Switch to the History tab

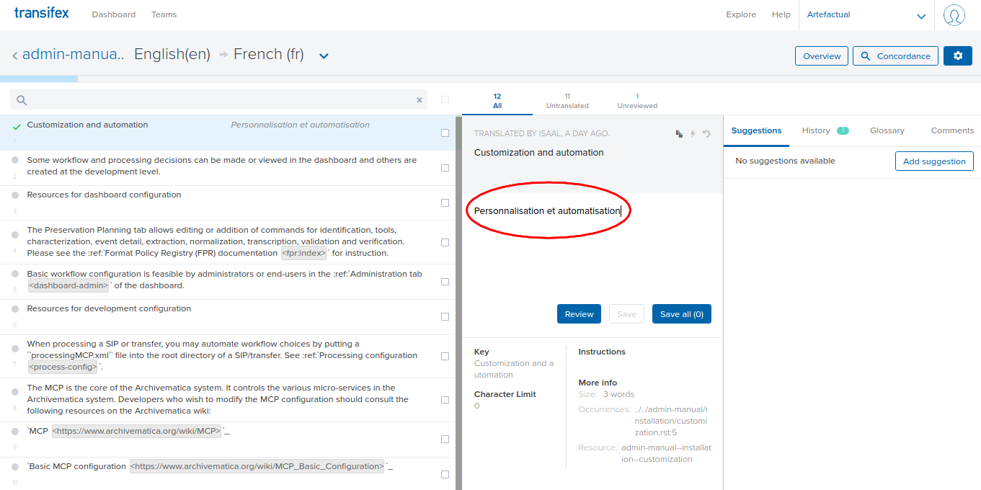coord(816,130)
